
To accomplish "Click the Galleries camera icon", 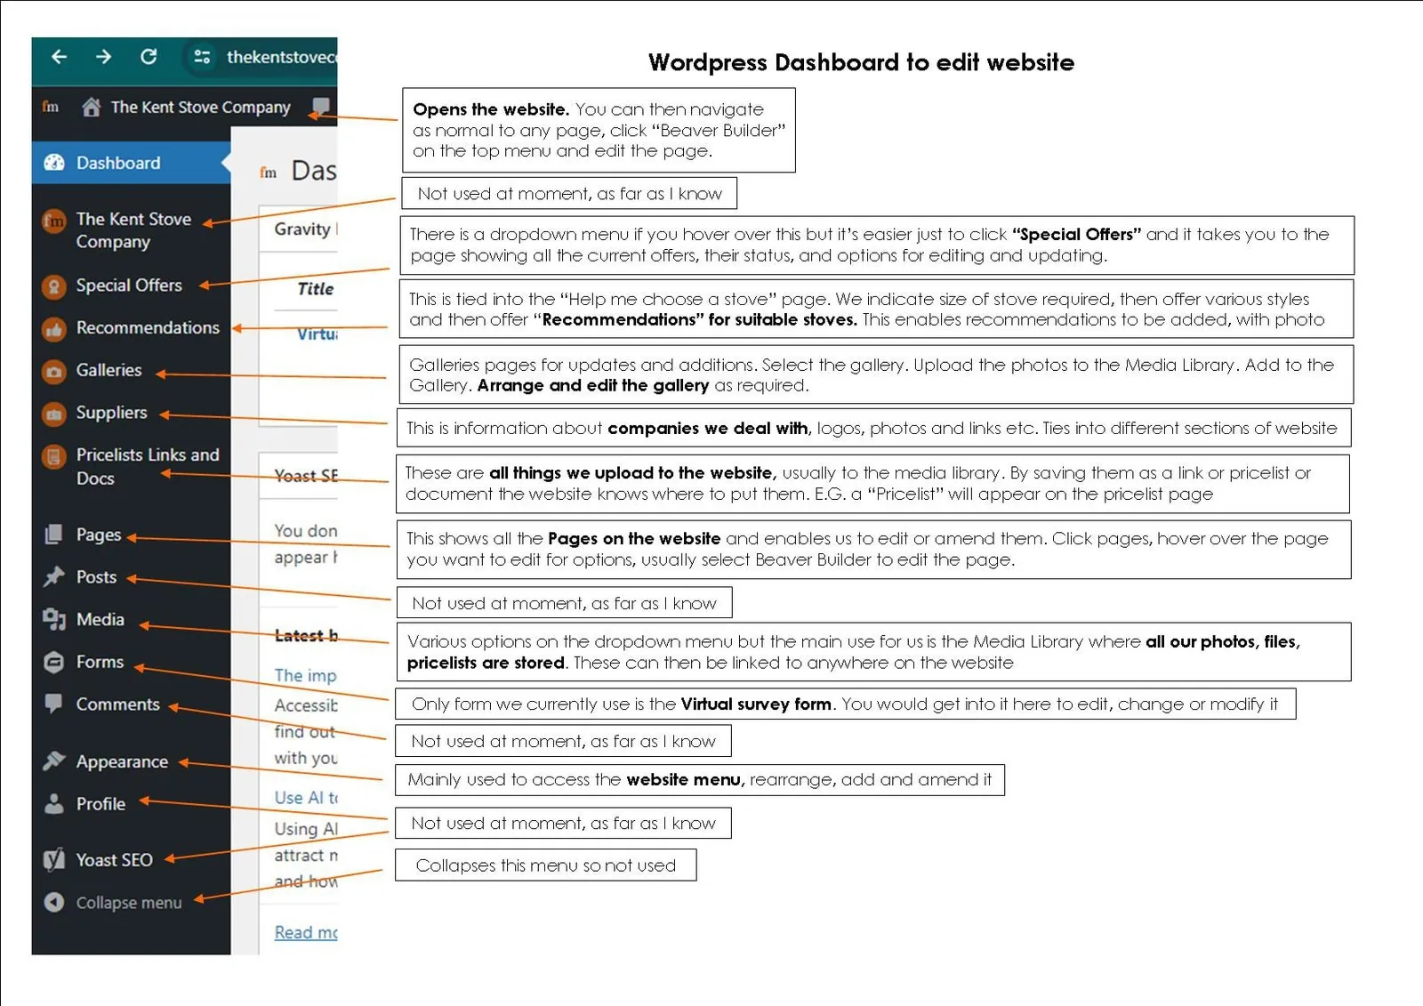I will coord(54,372).
